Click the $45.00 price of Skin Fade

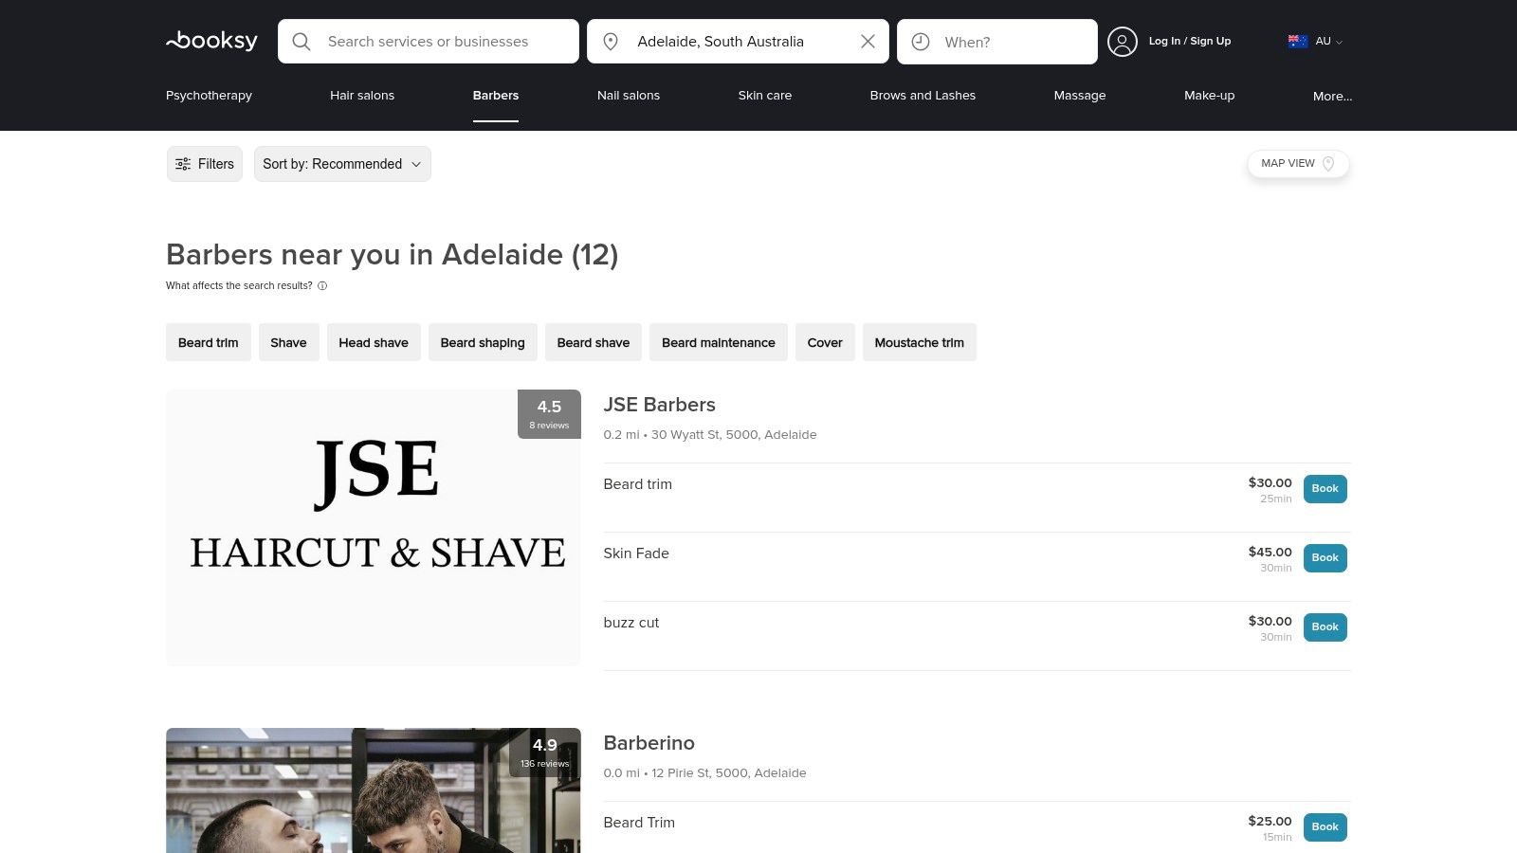pos(1270,552)
